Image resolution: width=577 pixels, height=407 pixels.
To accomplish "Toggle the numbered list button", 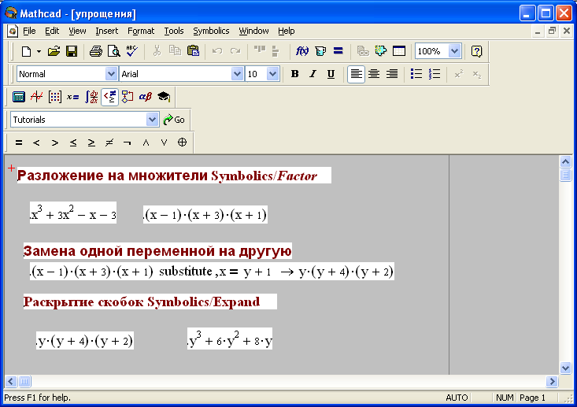I will (x=435, y=74).
